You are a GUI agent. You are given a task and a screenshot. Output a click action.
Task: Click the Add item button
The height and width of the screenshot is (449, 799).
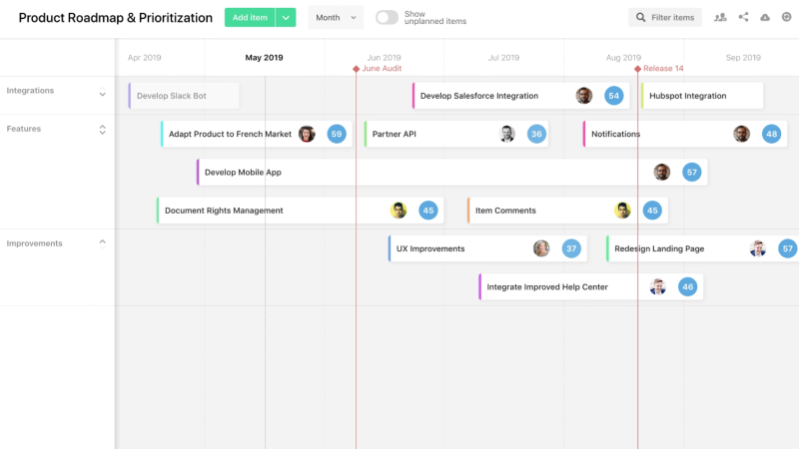tap(249, 18)
